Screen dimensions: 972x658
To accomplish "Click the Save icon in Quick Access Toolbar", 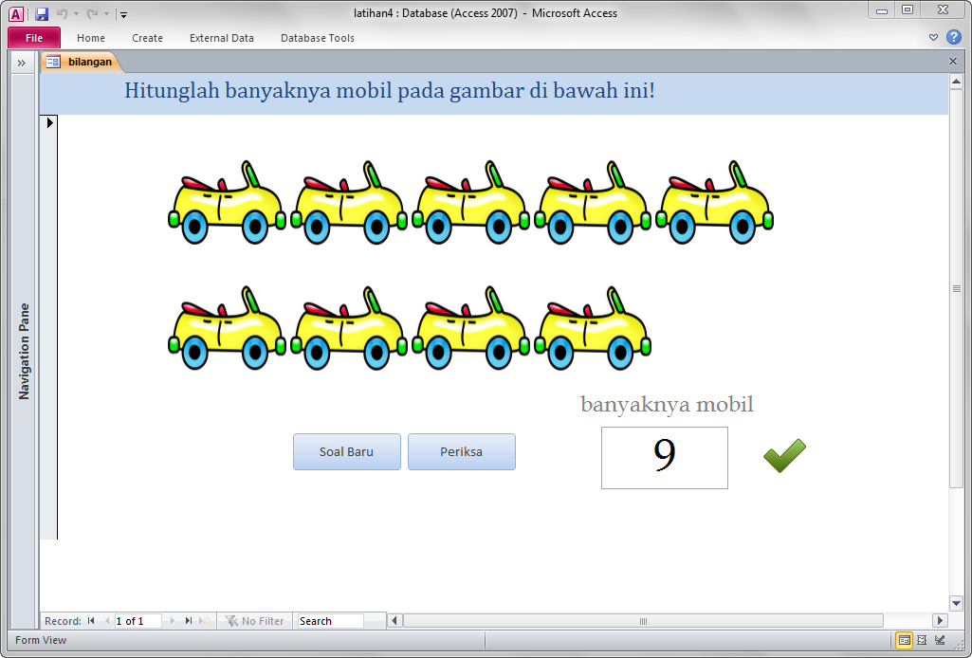I will point(42,14).
